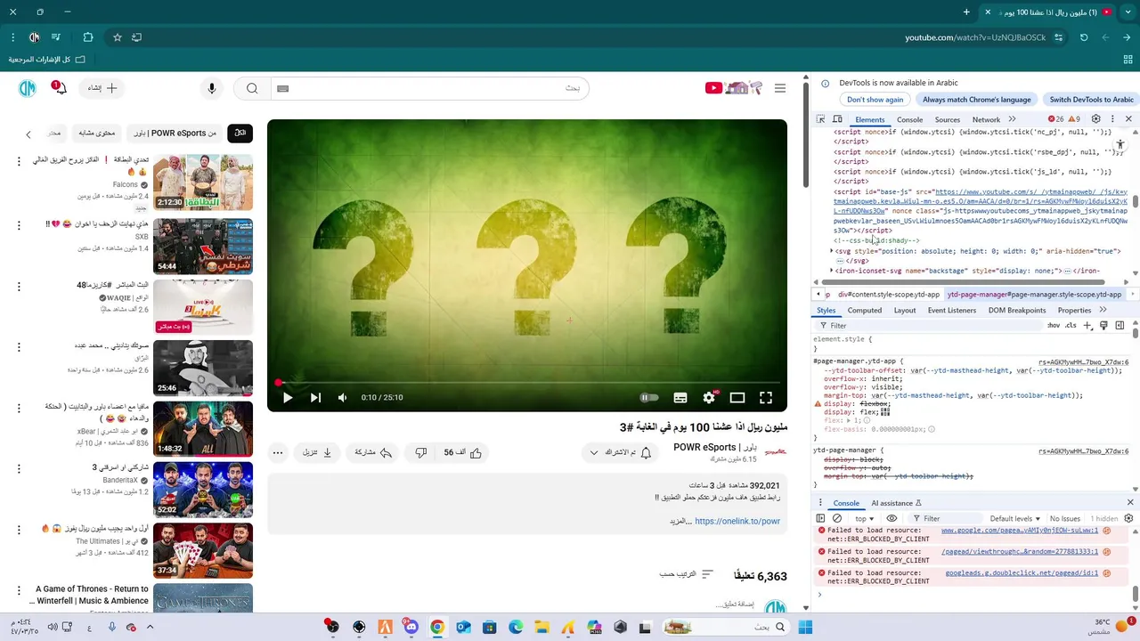
Task: Toggle DevTools device toolbar
Action: click(x=837, y=119)
